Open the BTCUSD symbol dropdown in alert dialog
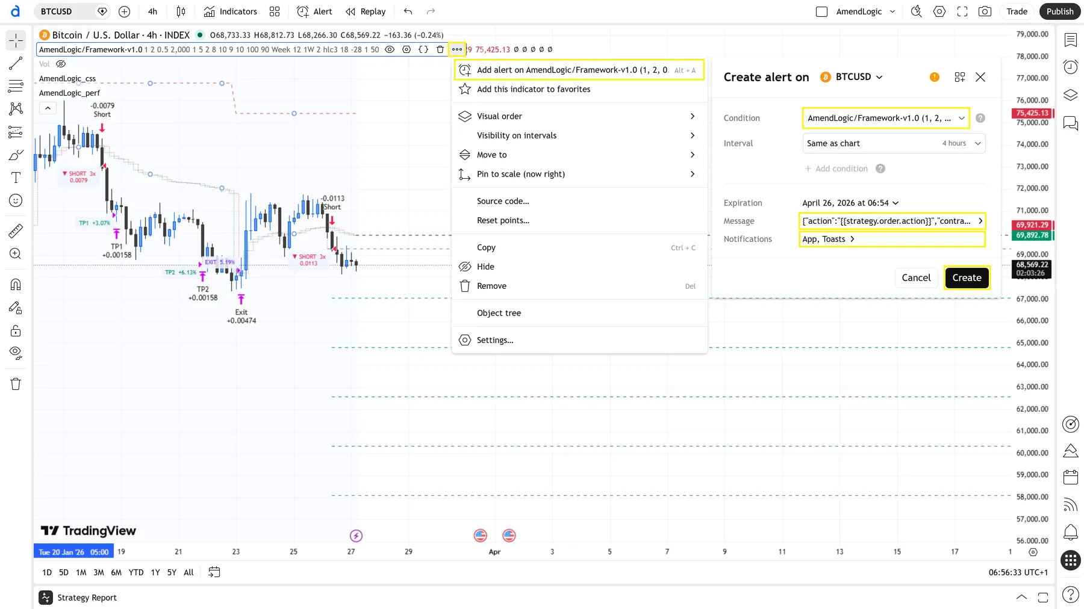The image size is (1084, 609). tap(852, 77)
